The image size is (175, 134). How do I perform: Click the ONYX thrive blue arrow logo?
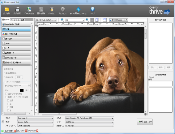[x=167, y=12]
